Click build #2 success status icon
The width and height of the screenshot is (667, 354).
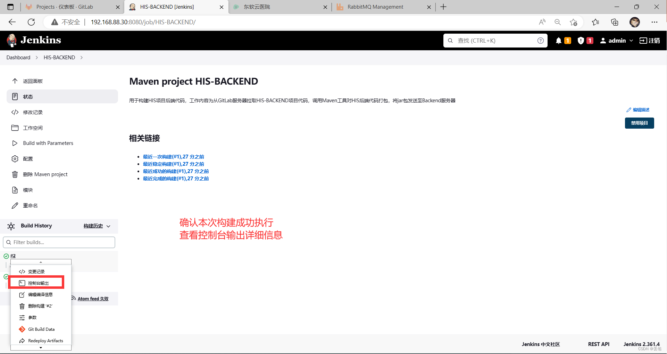pyautogui.click(x=6, y=256)
